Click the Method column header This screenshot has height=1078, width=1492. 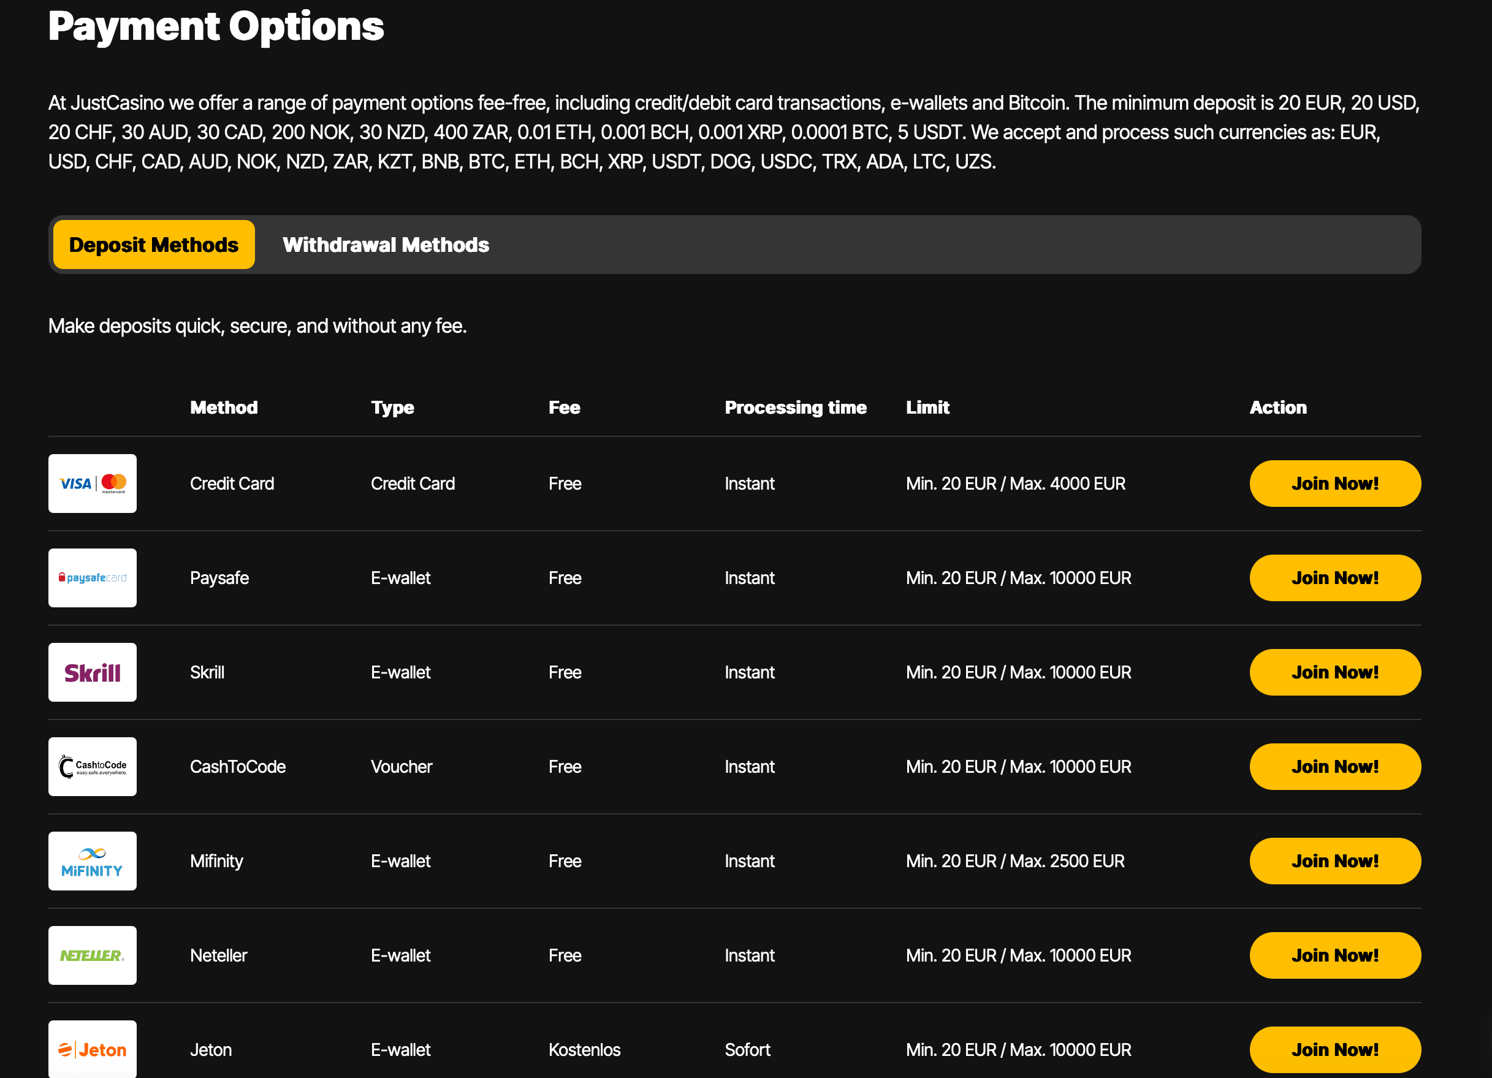pos(224,407)
